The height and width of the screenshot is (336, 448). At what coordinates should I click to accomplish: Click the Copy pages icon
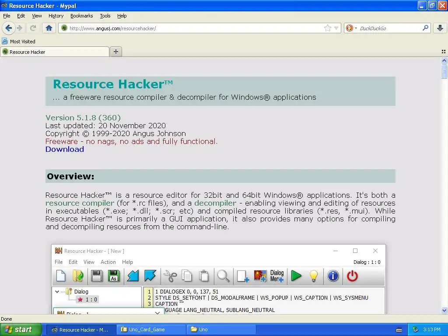[x=187, y=276]
